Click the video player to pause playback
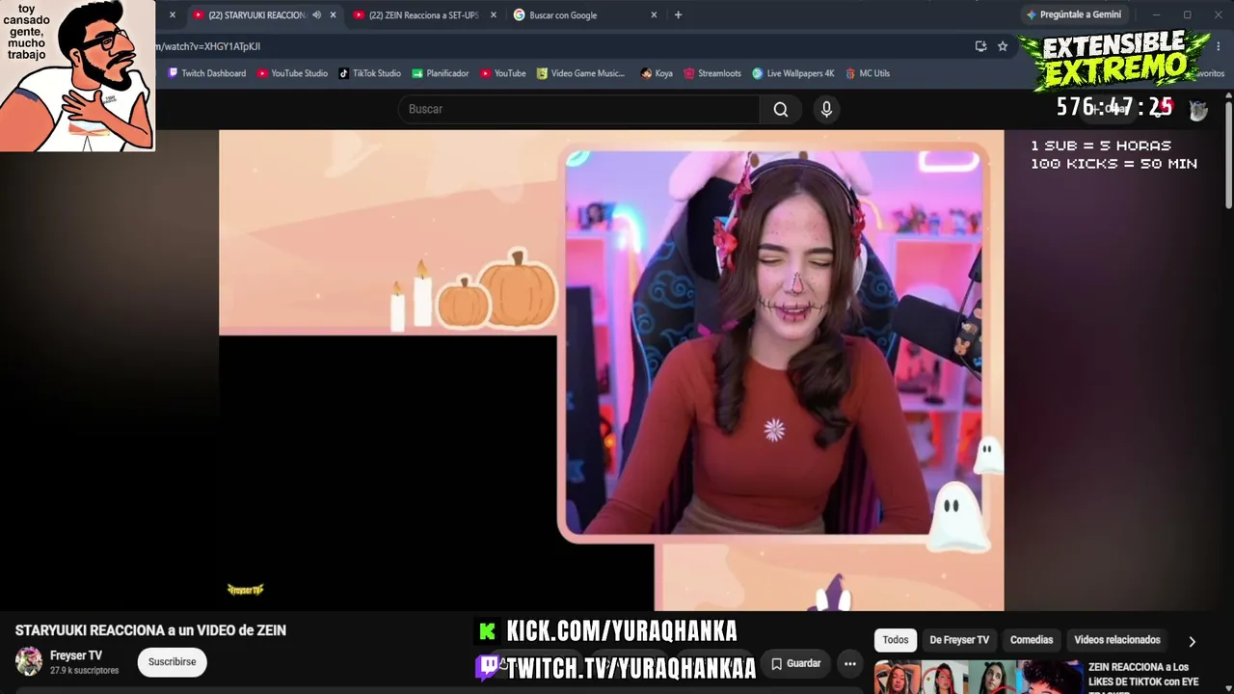1234x694 pixels. point(611,370)
